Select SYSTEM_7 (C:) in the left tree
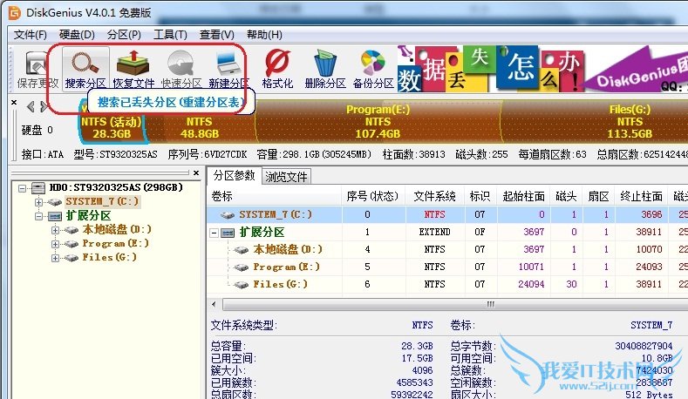Viewport: 688px width, 399px height. (102, 202)
